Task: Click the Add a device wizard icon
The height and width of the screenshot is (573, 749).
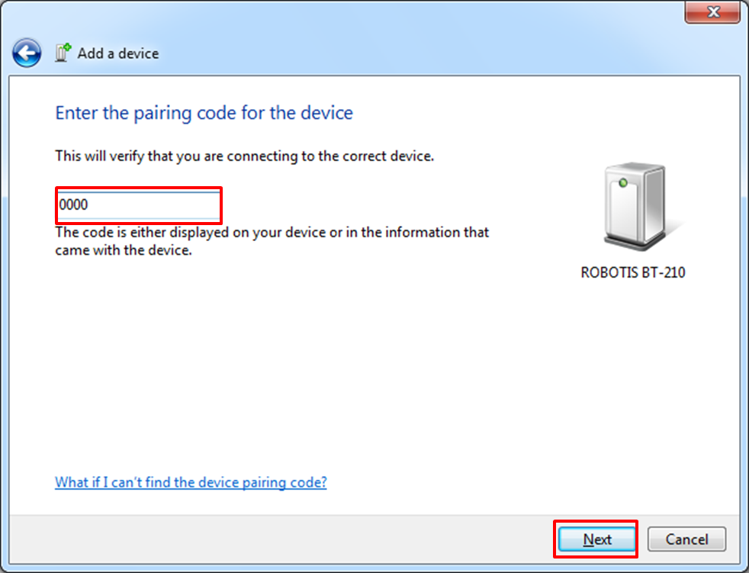Action: tap(63, 53)
